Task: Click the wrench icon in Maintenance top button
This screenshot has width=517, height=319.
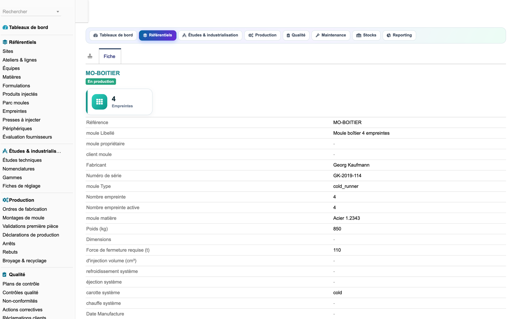Action: pyautogui.click(x=317, y=35)
